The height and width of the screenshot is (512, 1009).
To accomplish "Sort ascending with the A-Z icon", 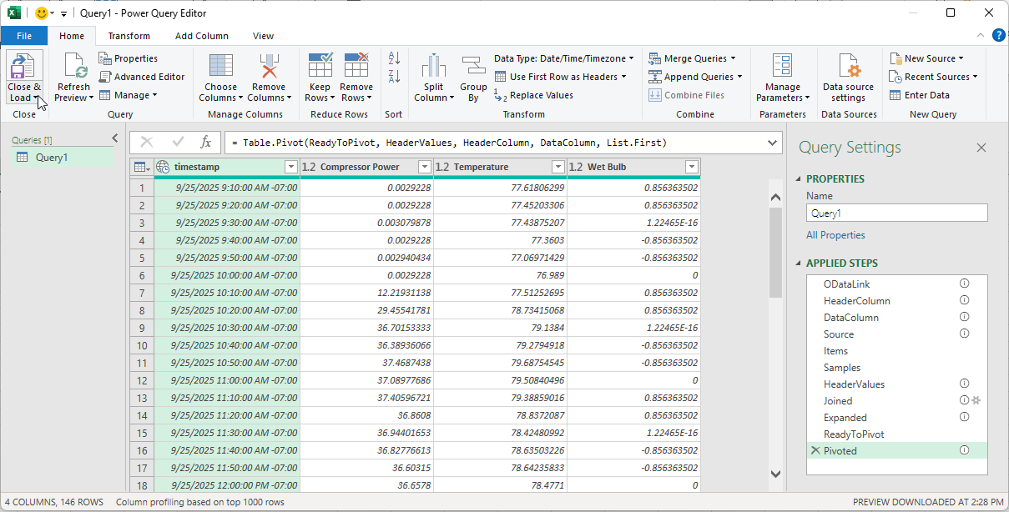I will 394,58.
